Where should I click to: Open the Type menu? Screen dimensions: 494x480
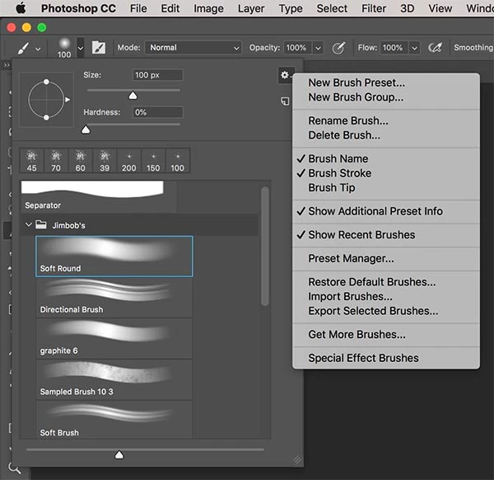click(x=291, y=8)
